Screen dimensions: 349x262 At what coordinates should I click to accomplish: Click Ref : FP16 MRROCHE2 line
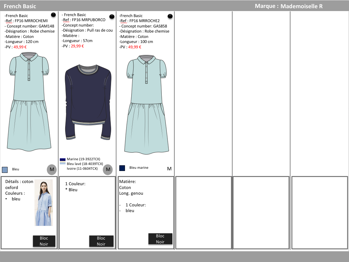coord(139,21)
